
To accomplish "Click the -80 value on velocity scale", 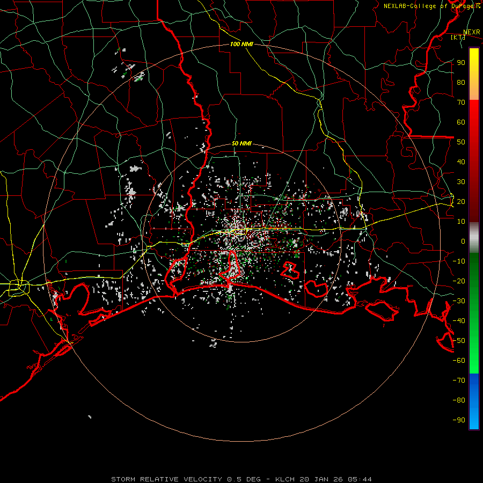I will [x=459, y=400].
